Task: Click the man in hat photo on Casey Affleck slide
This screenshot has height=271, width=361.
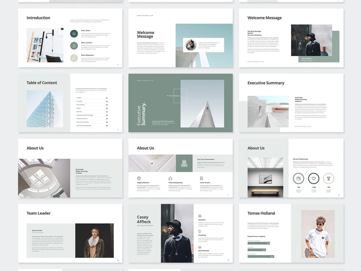Action: (177, 233)
